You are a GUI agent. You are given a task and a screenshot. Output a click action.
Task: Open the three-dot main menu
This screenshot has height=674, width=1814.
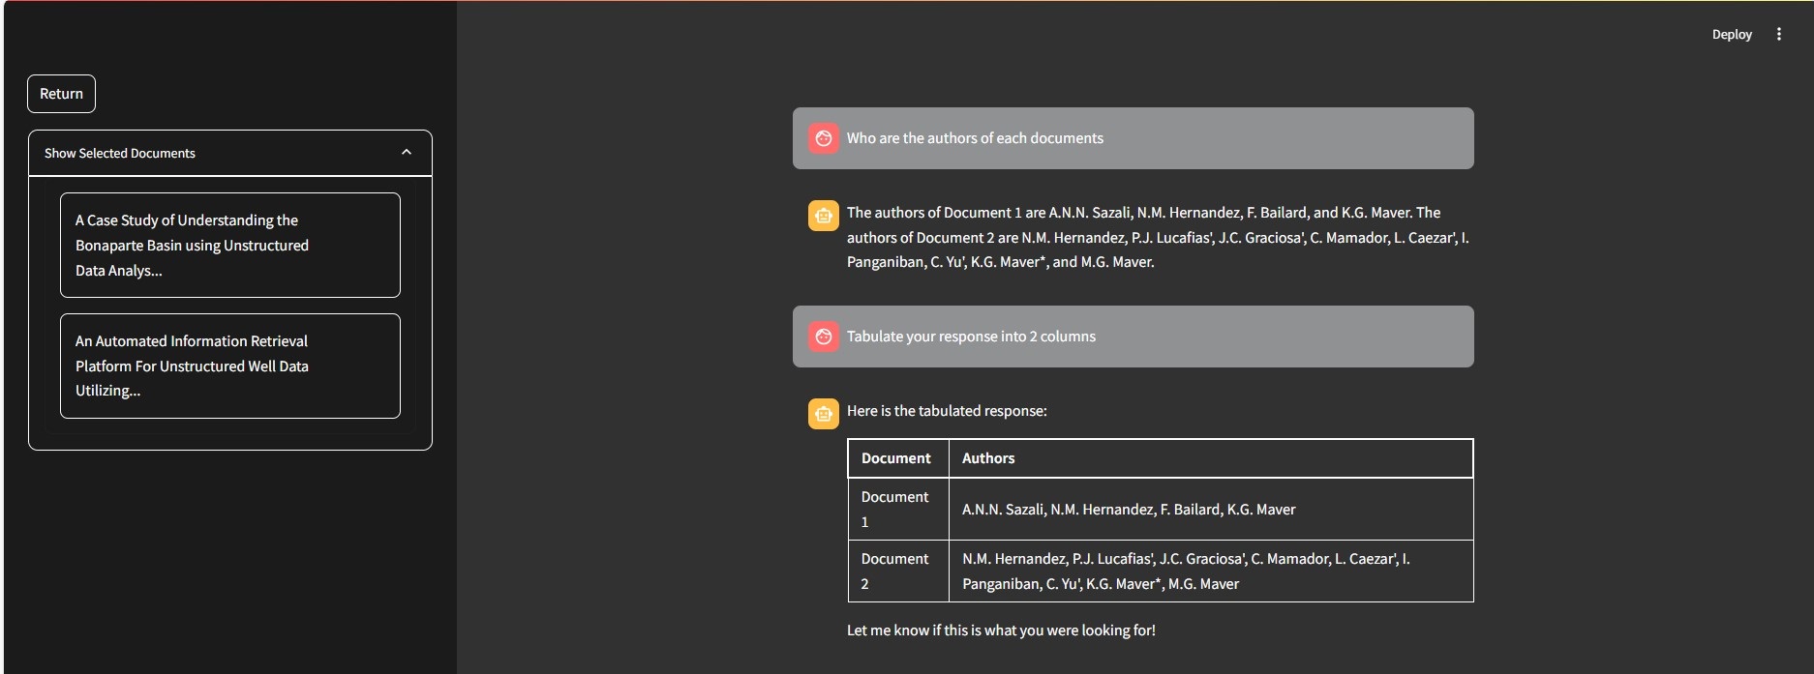pos(1778,34)
